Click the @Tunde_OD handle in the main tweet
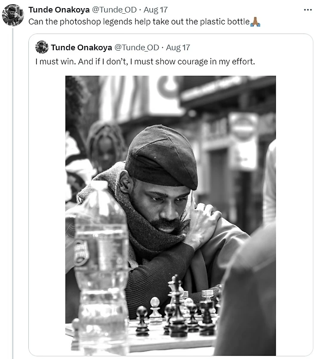 [112, 9]
